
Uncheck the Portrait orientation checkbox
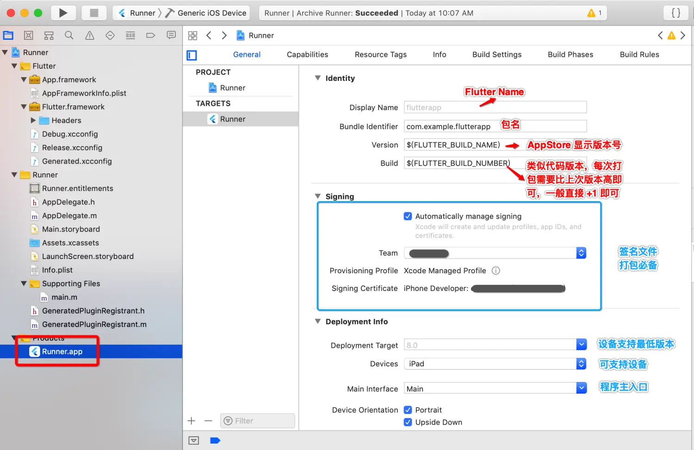click(408, 410)
